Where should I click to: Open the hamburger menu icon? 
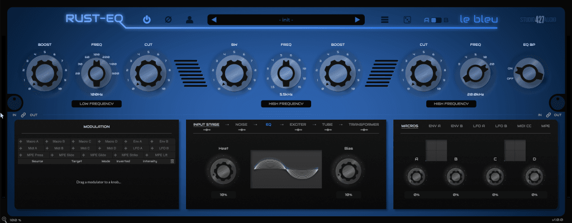point(384,20)
